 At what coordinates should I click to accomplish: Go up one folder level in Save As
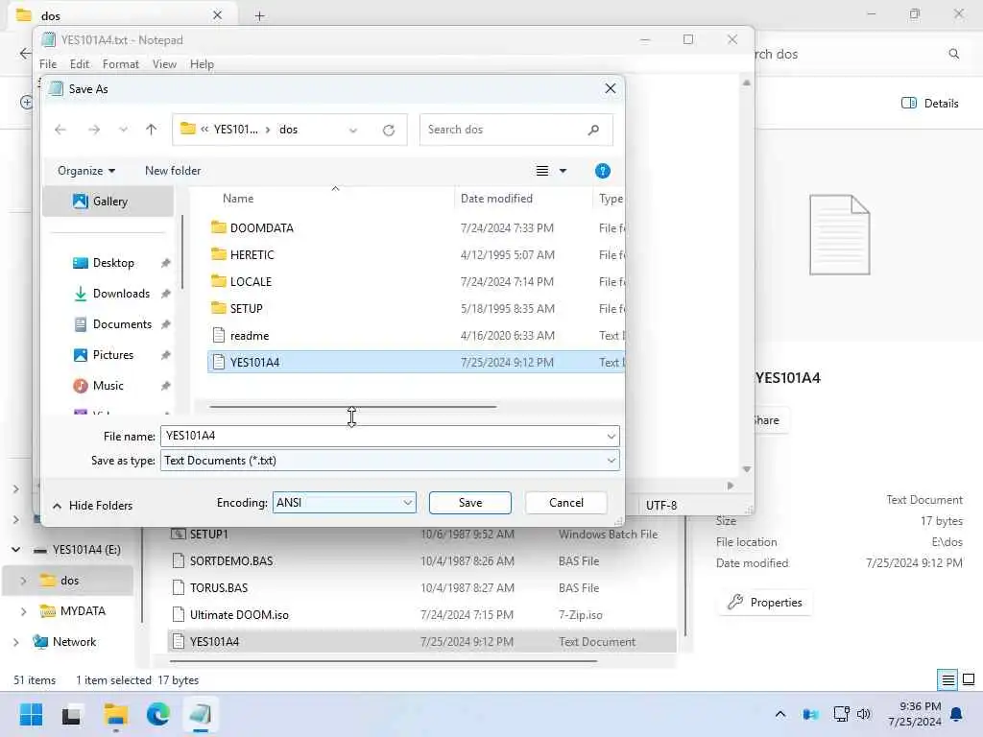[151, 130]
